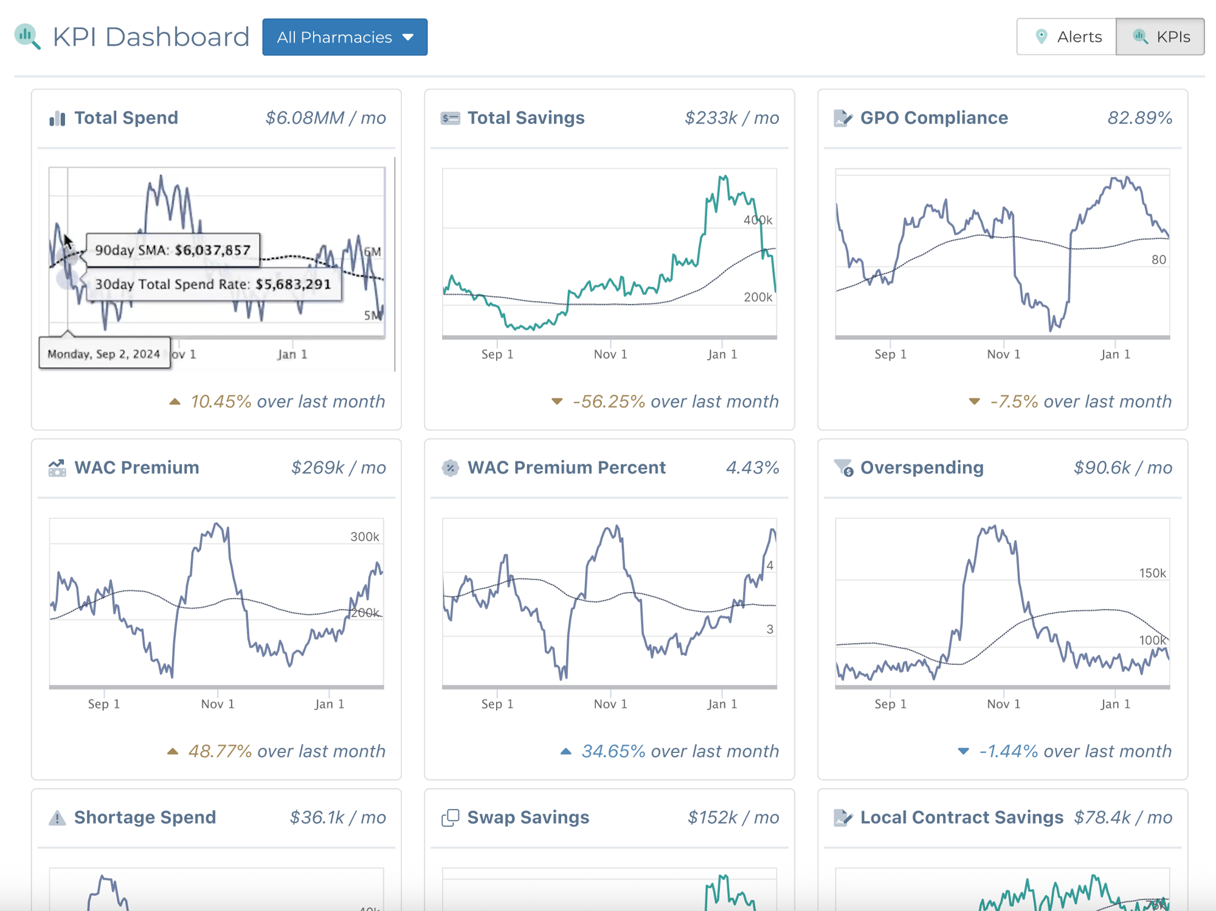Viewport: 1216px width, 911px height.
Task: Click the Shortage Spend warning icon
Action: point(57,817)
